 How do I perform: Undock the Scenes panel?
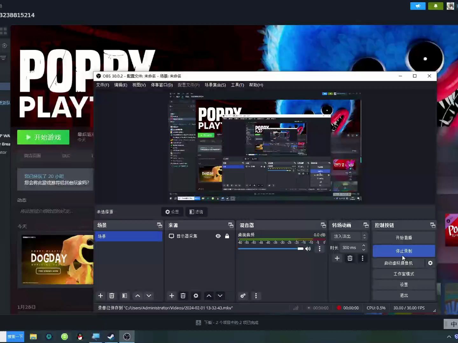click(x=160, y=225)
